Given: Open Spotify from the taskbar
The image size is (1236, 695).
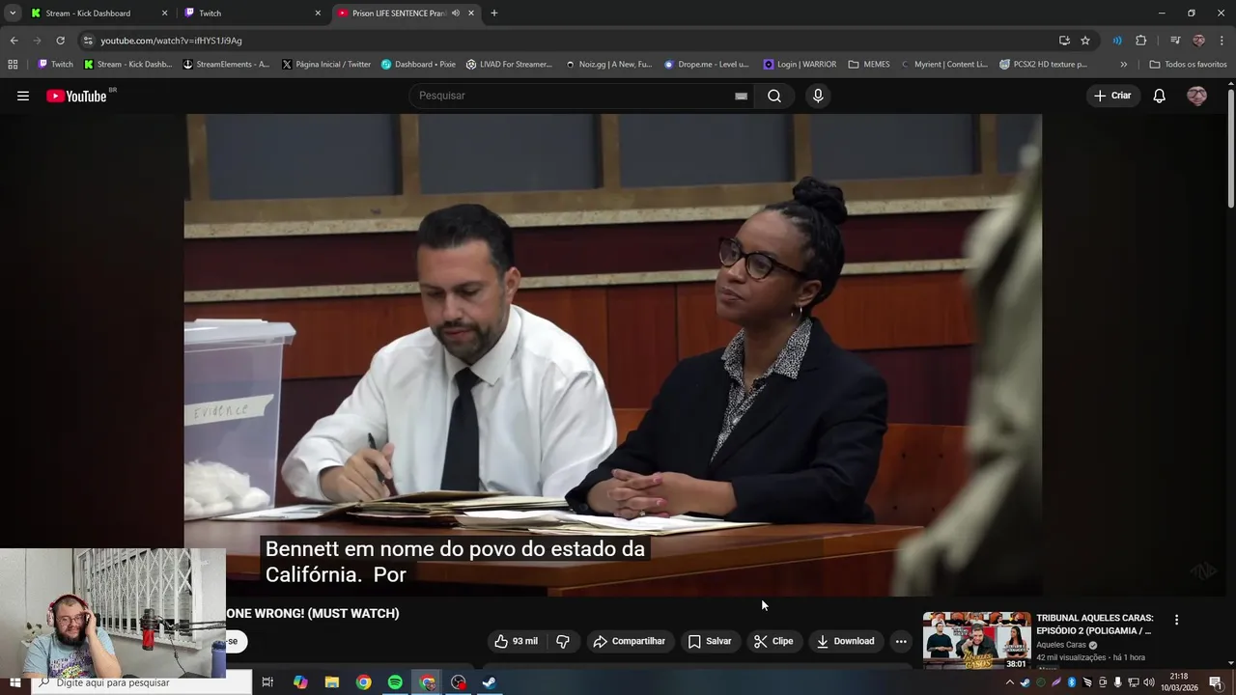Looking at the screenshot, I should [395, 682].
